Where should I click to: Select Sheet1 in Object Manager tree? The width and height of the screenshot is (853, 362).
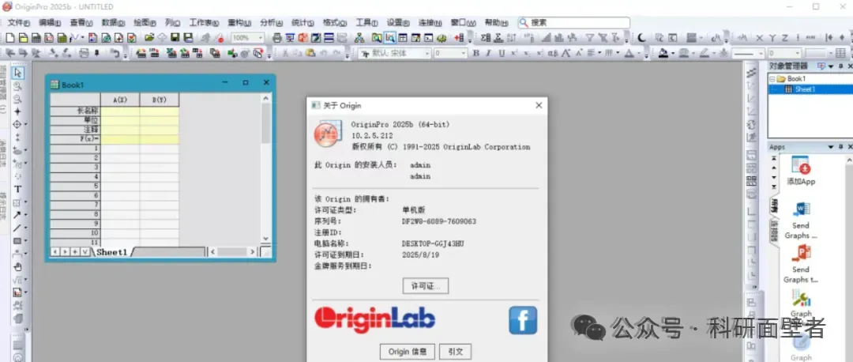pos(805,89)
